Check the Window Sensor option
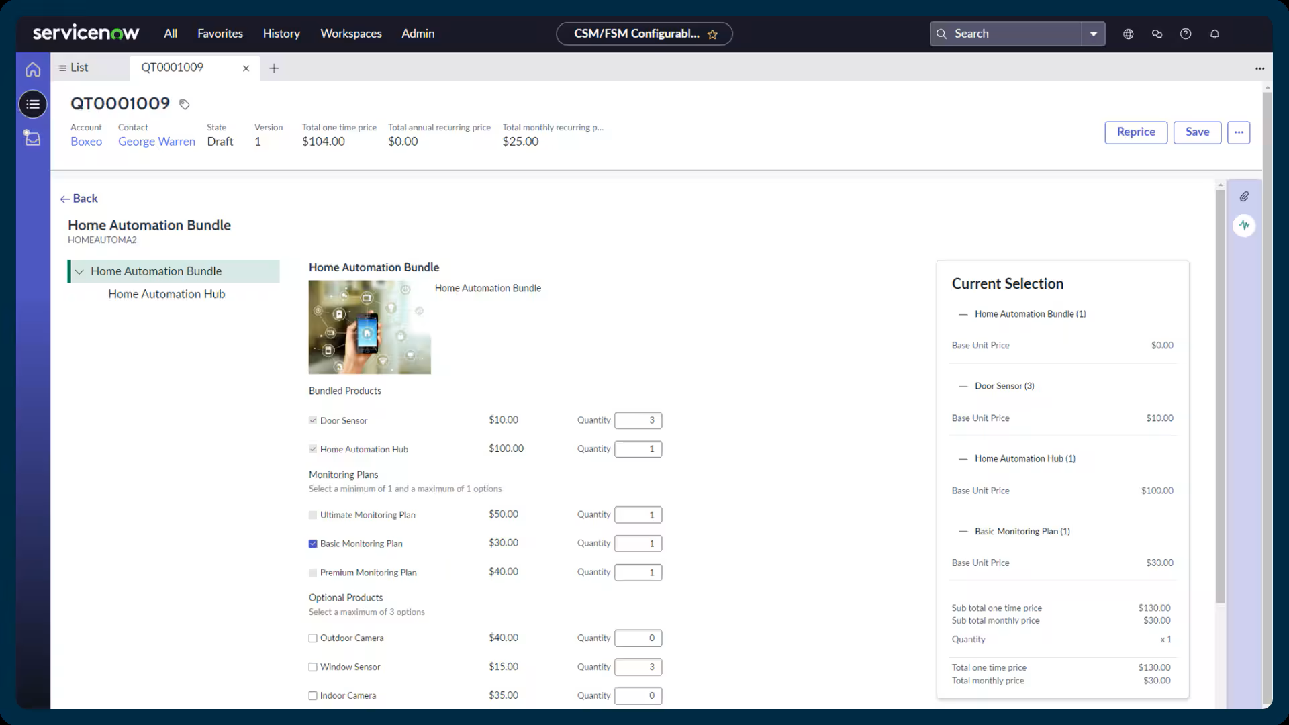The width and height of the screenshot is (1289, 725). [313, 667]
